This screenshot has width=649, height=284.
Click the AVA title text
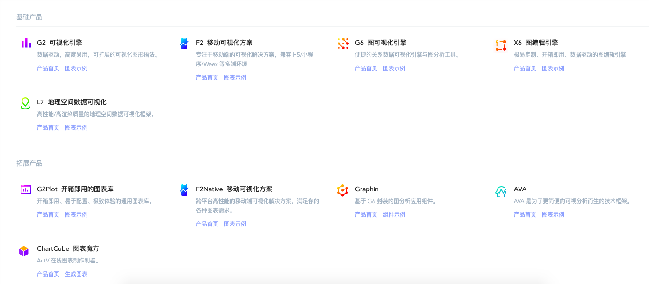[x=520, y=189]
